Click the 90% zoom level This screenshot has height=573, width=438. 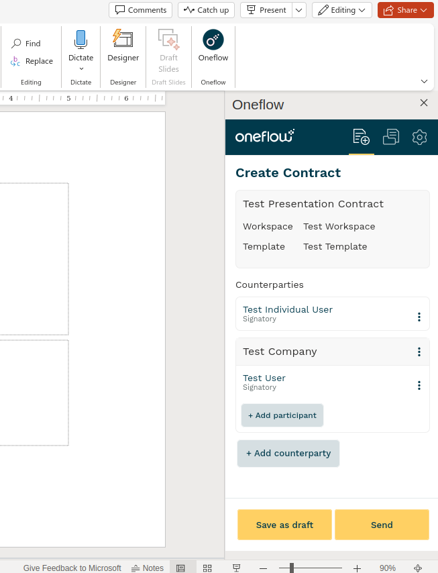(387, 568)
